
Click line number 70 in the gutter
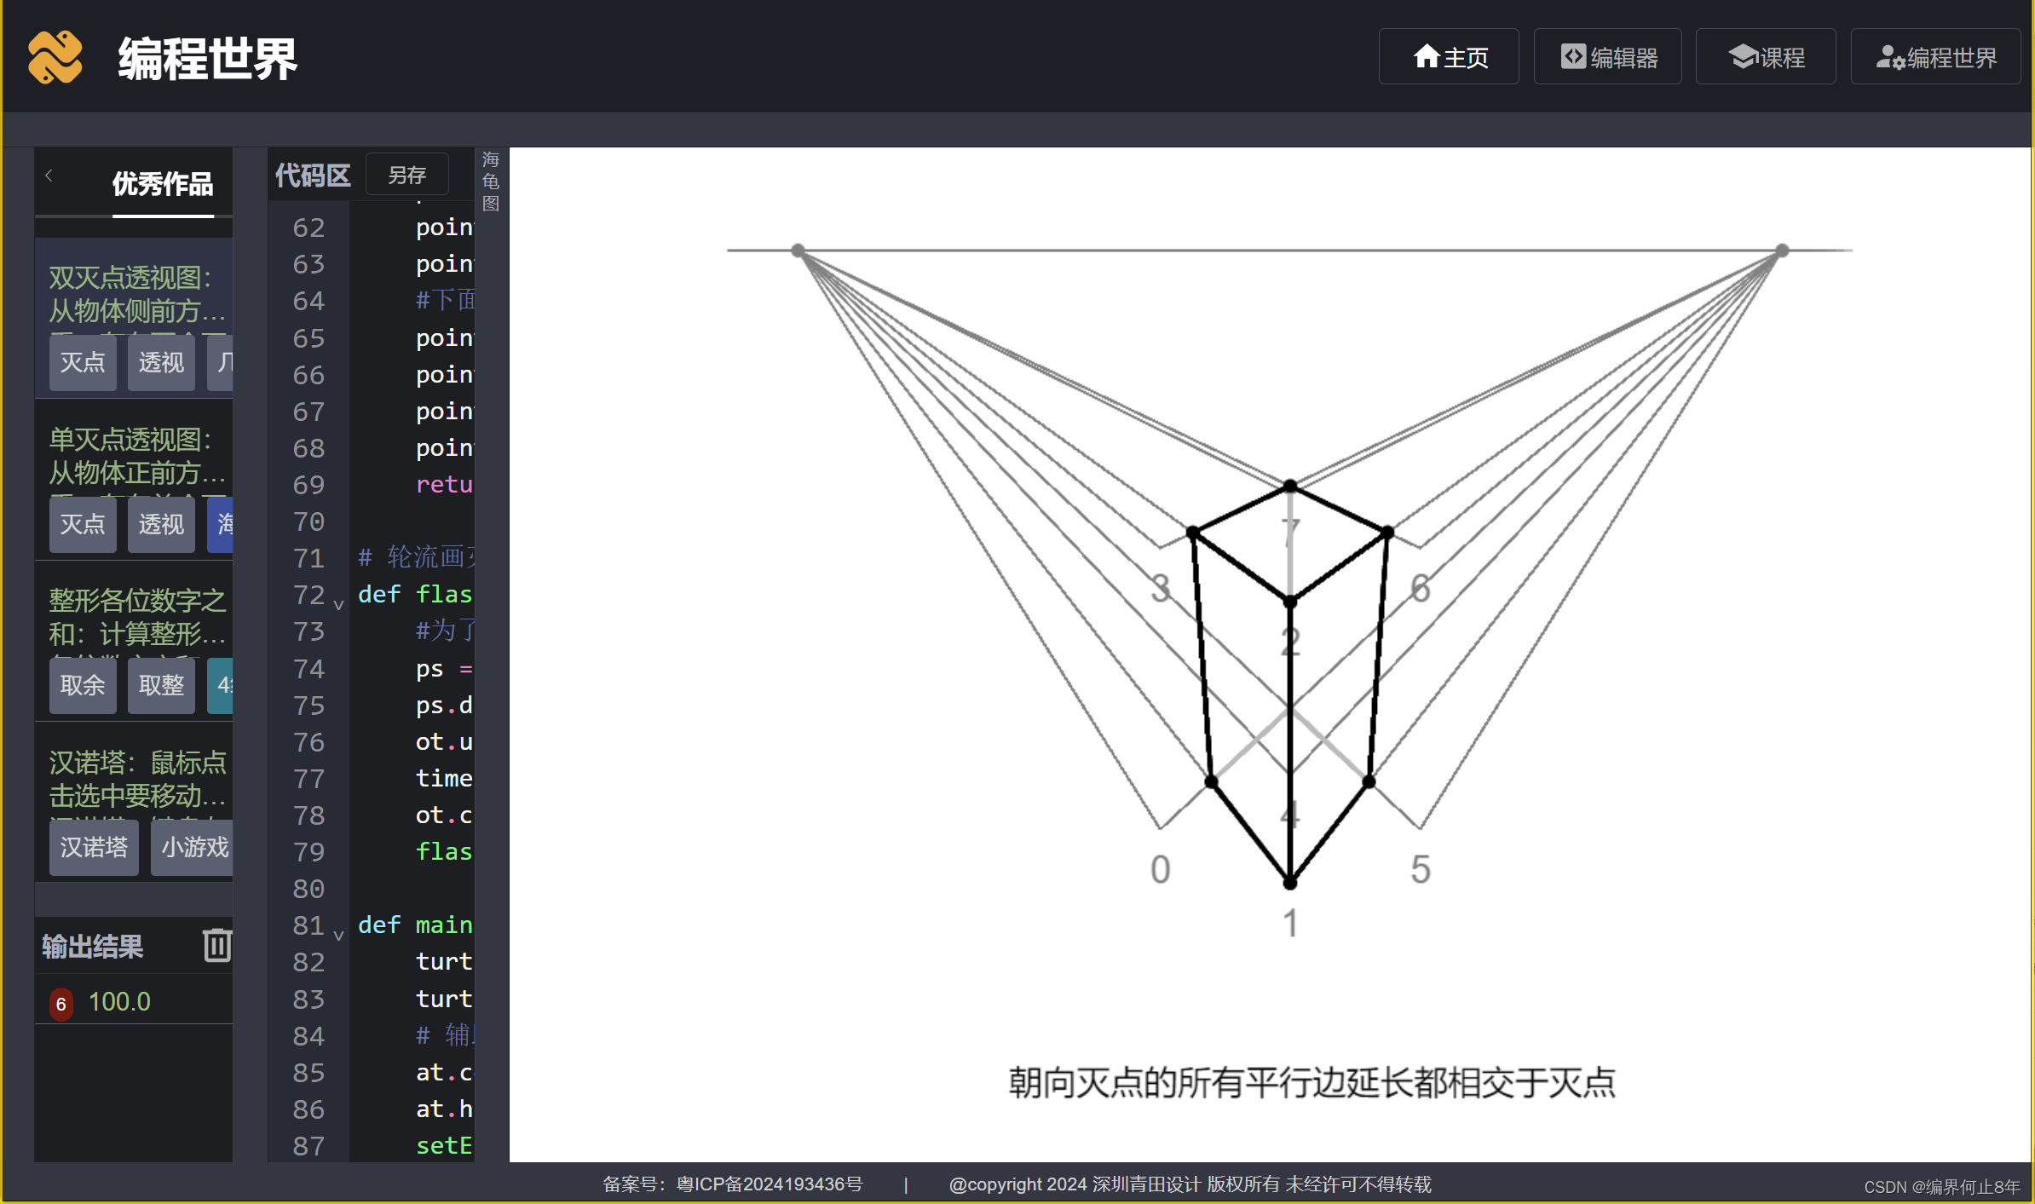308,521
